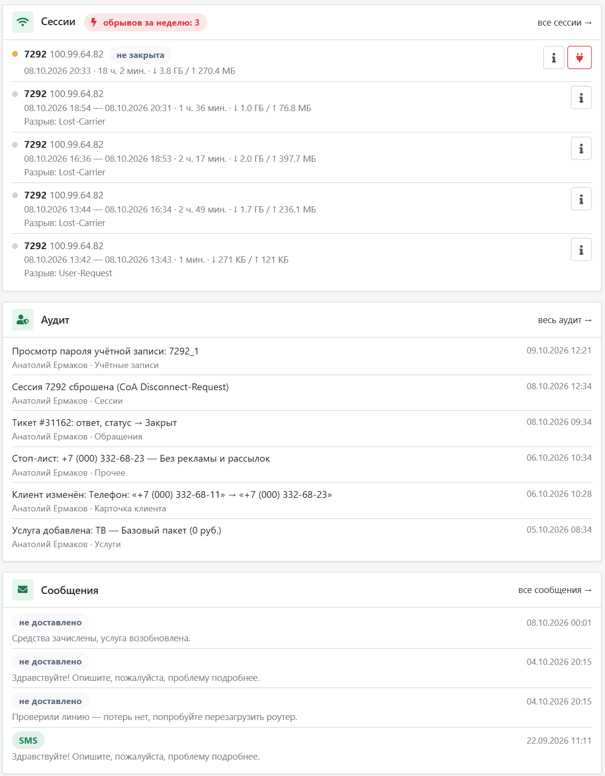Screen dimensions: 605x776
Task: Open the все сессии link
Action: coord(564,23)
